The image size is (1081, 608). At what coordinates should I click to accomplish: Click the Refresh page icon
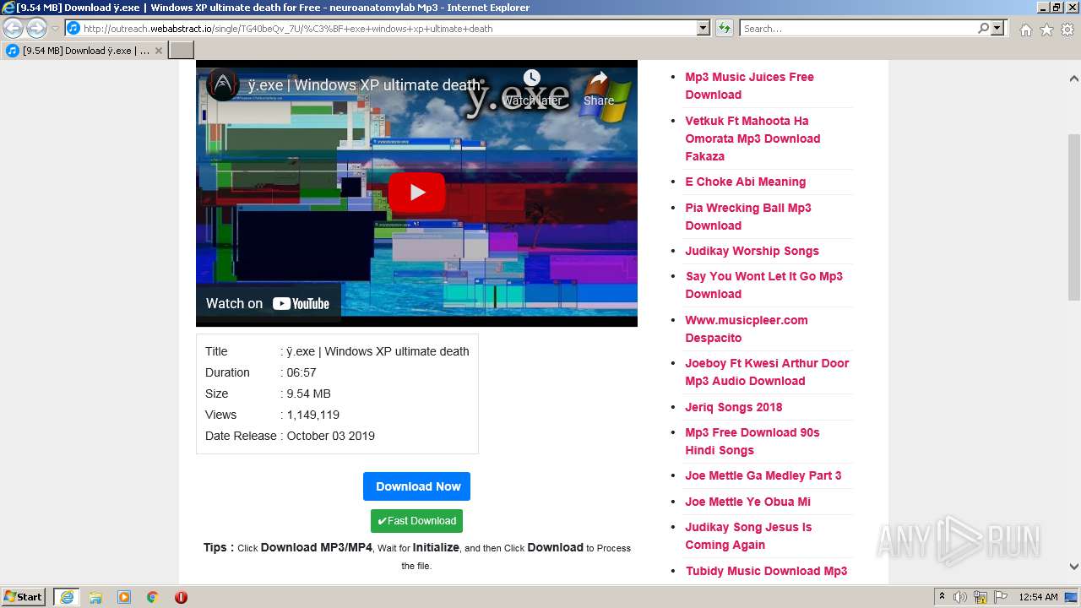[725, 28]
